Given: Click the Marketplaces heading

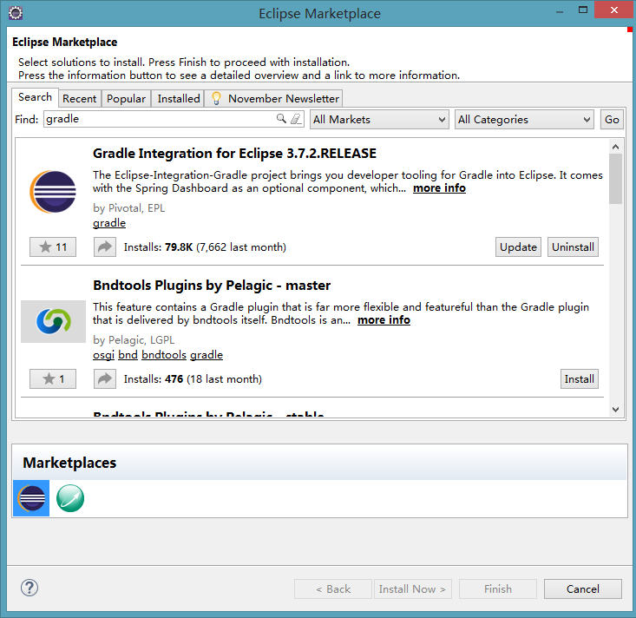Looking at the screenshot, I should 69,463.
